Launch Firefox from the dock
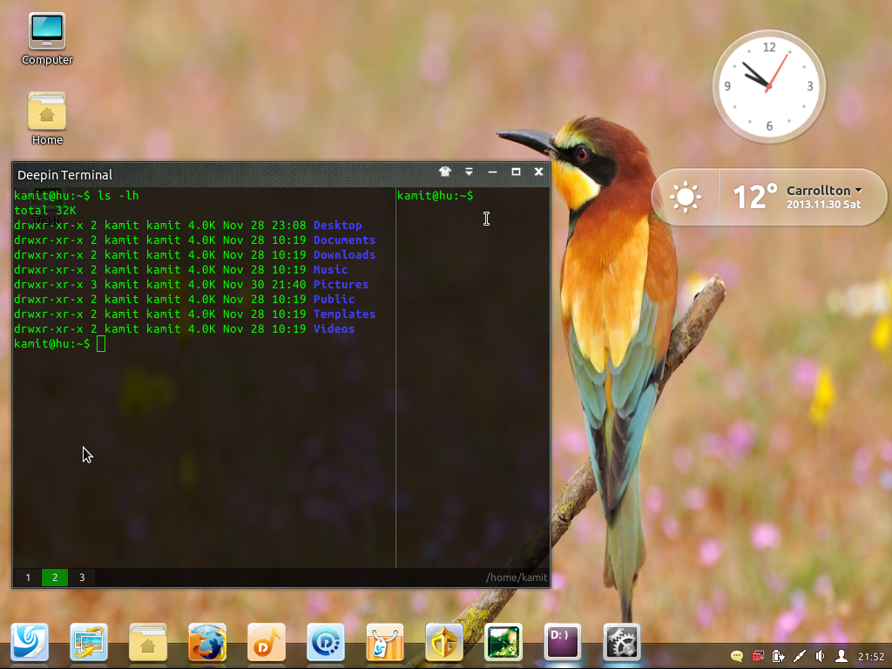The image size is (892, 669). (207, 642)
